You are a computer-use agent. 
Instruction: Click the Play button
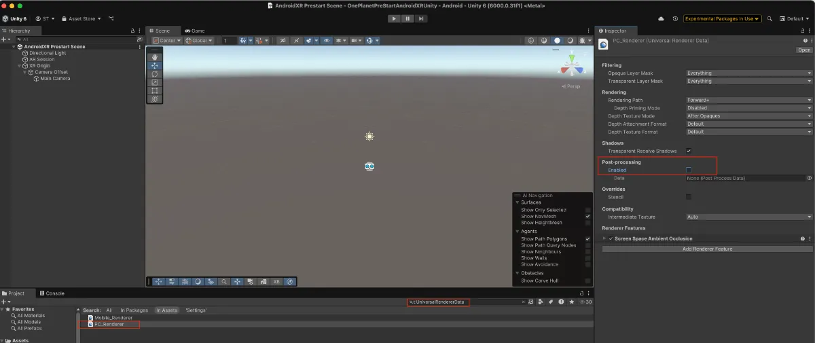point(394,18)
